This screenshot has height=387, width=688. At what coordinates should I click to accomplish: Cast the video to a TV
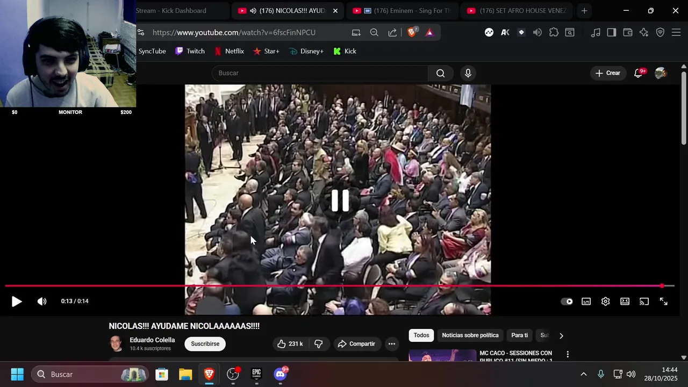644,302
